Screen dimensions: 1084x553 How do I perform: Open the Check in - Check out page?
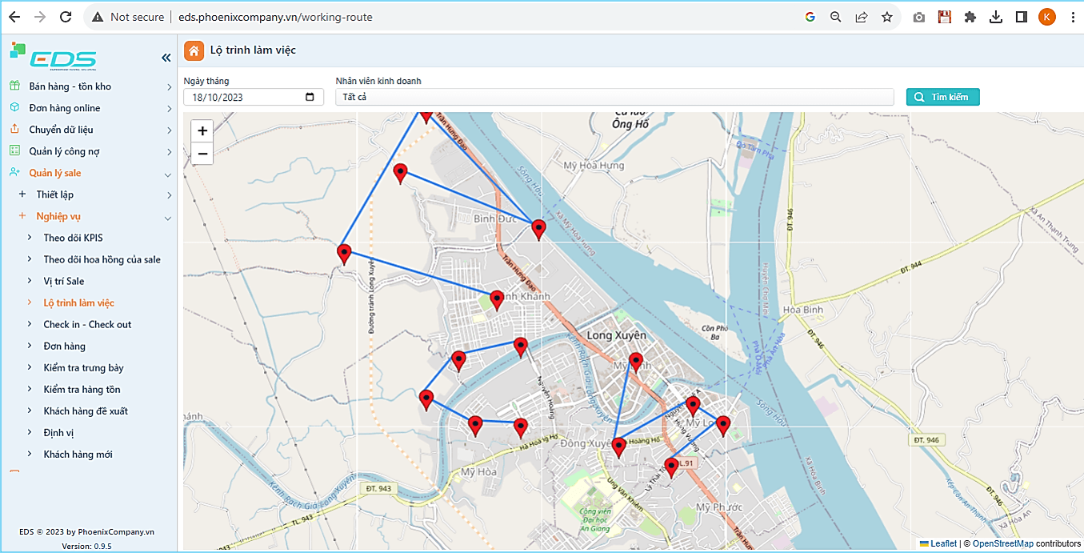[87, 324]
